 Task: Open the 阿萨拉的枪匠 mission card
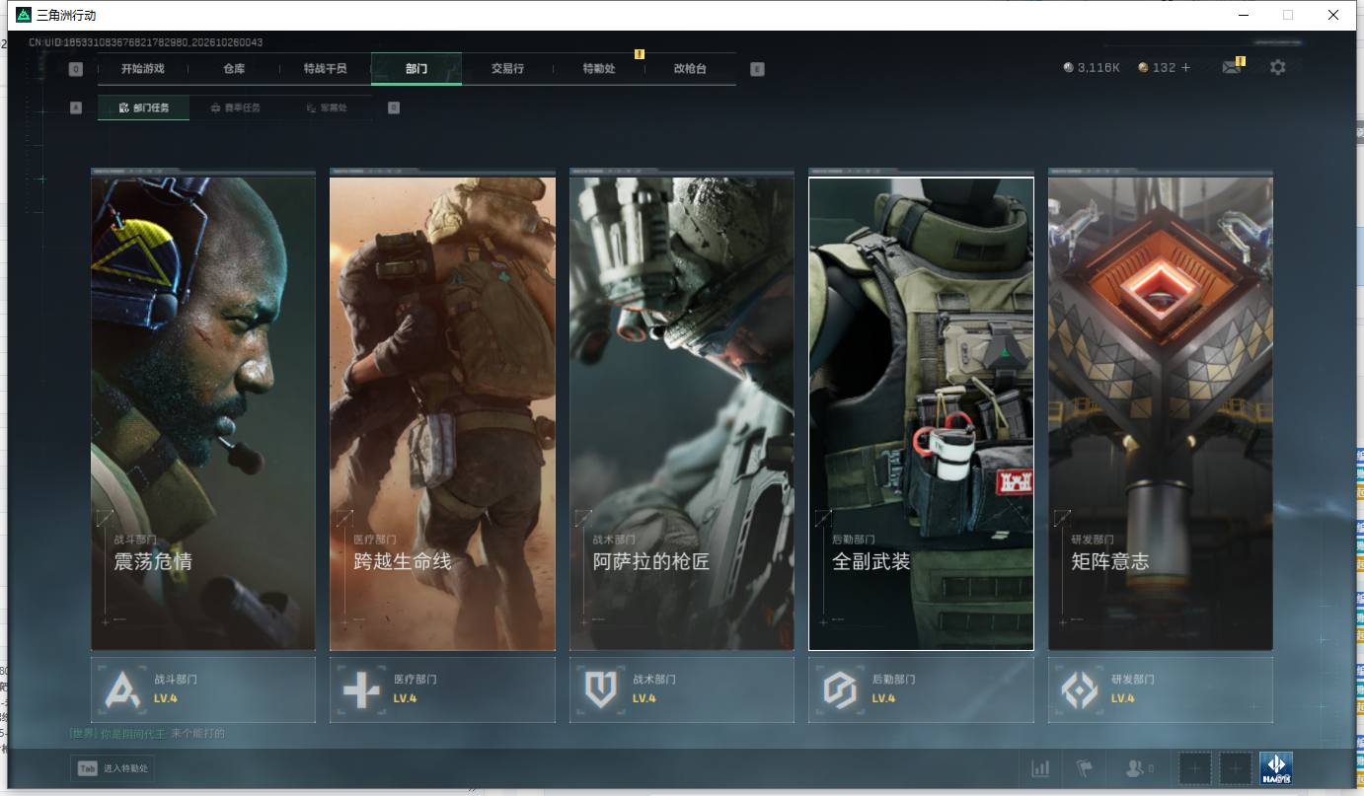coord(682,412)
